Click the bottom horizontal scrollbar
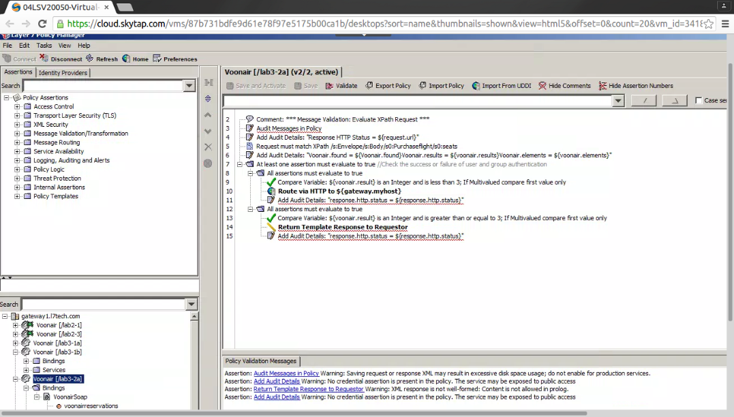The height and width of the screenshot is (417, 734). pos(294,414)
